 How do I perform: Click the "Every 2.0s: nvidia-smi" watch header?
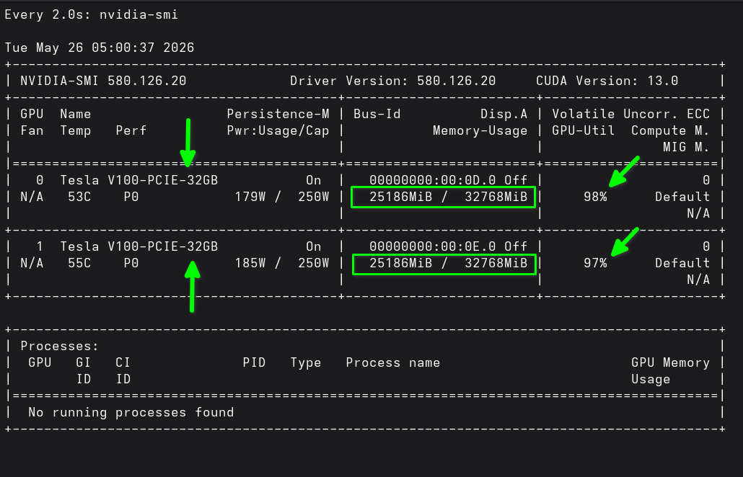92,14
